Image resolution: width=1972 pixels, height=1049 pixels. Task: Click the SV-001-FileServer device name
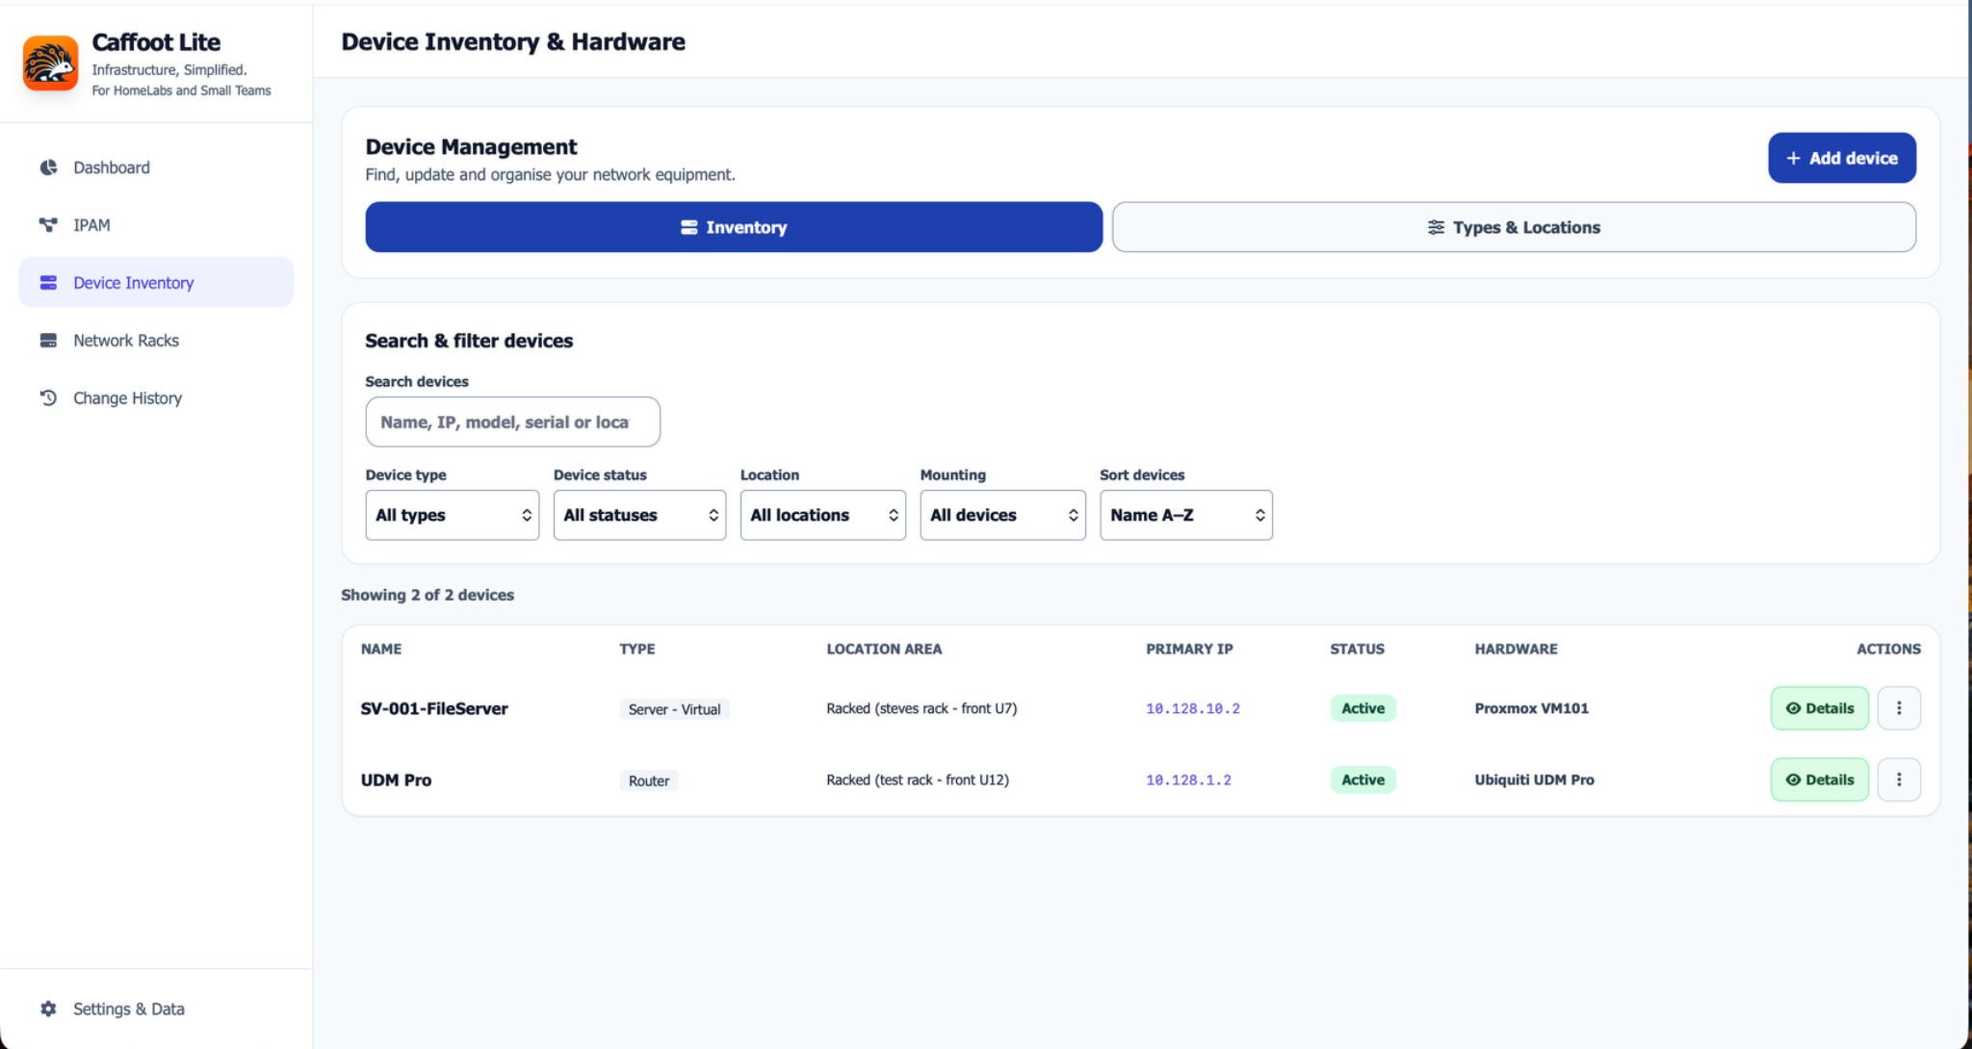(434, 708)
